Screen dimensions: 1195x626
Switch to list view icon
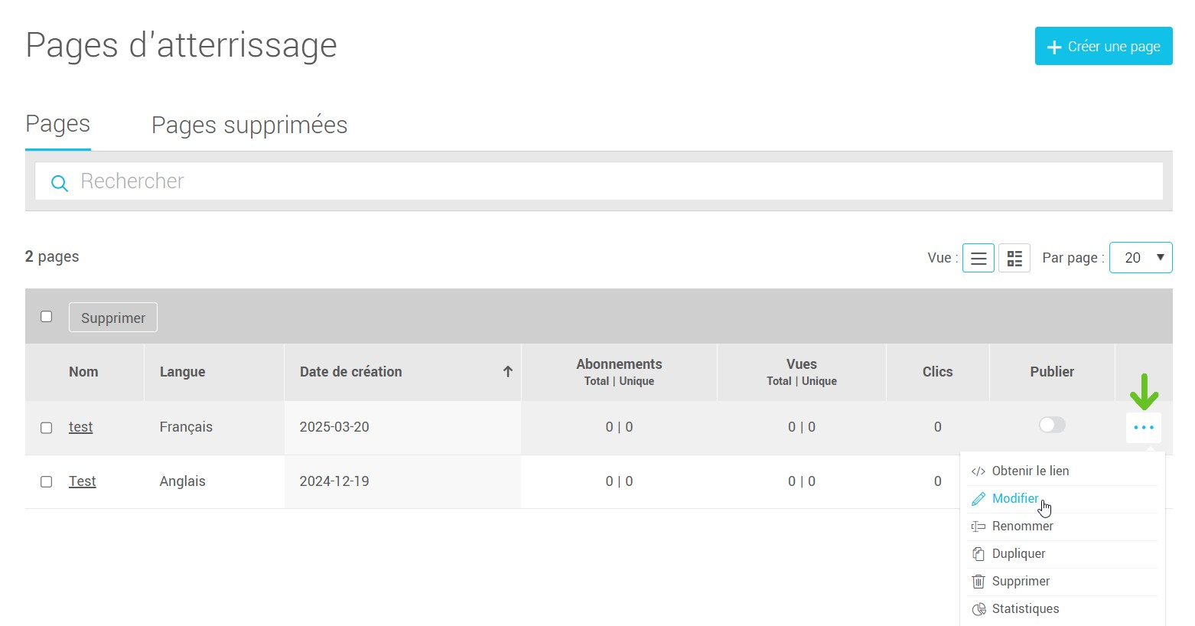pyautogui.click(x=978, y=259)
